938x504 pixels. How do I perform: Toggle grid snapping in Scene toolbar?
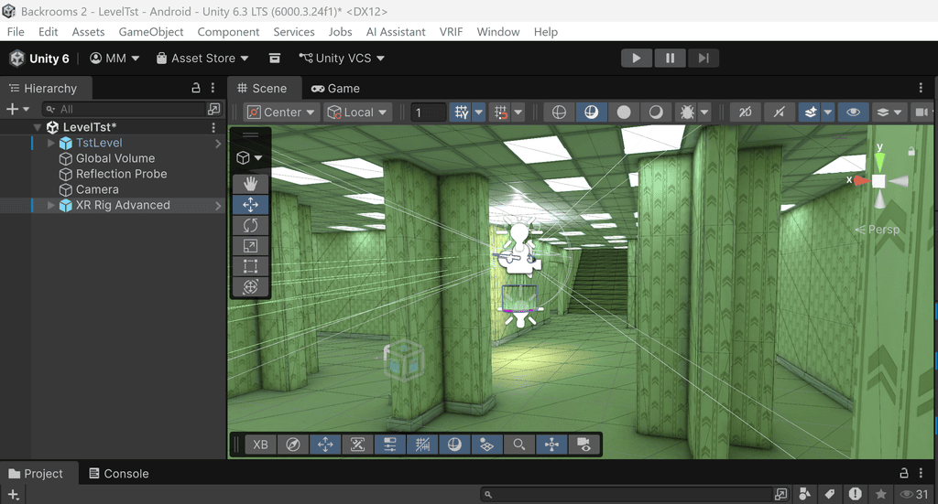pos(462,113)
